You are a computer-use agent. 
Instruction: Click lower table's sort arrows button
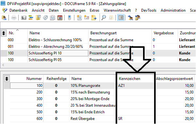[7, 79]
